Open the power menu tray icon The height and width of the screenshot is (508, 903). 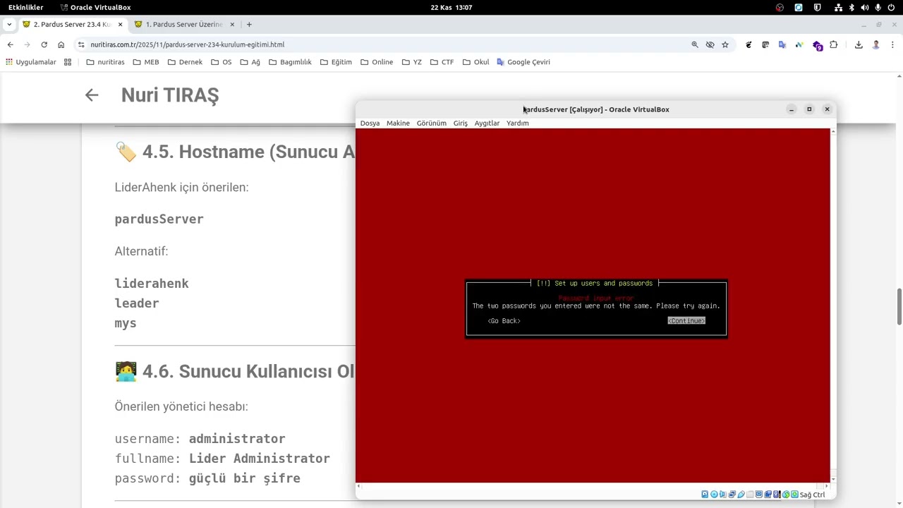(x=892, y=7)
